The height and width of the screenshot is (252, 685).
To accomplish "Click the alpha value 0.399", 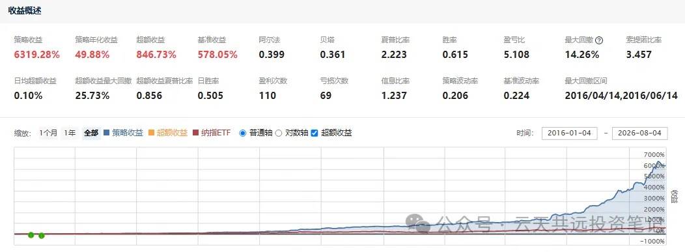I will [272, 55].
